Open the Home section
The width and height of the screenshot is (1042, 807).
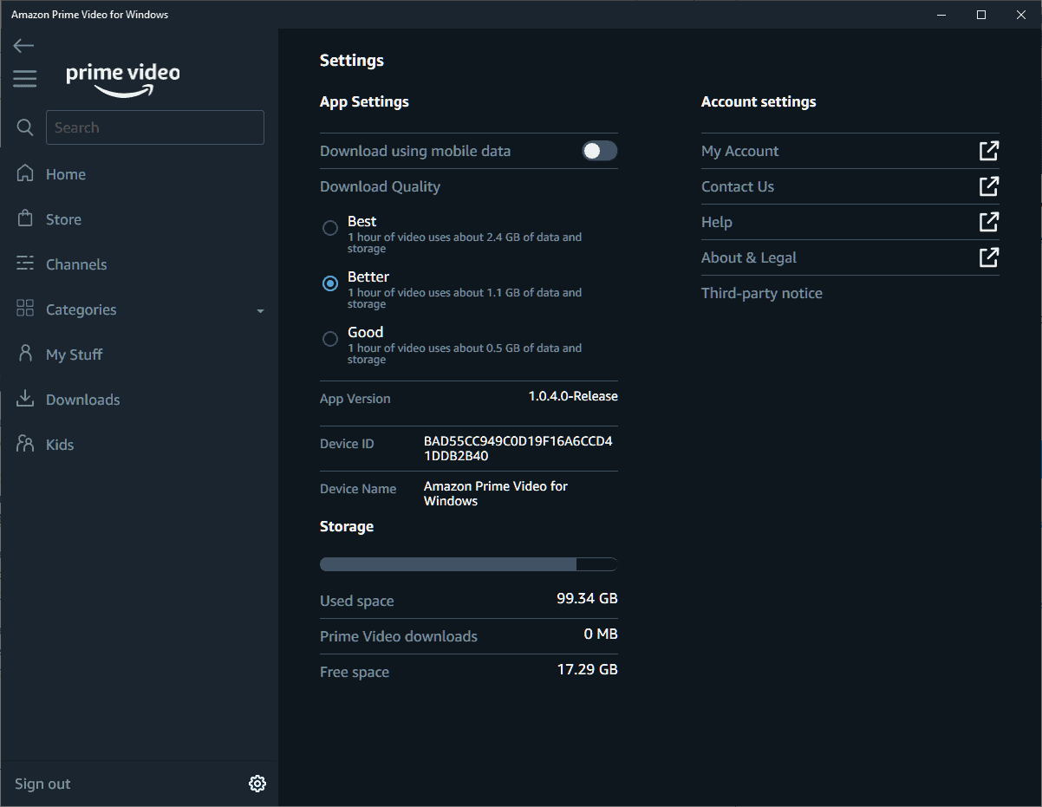tap(65, 173)
